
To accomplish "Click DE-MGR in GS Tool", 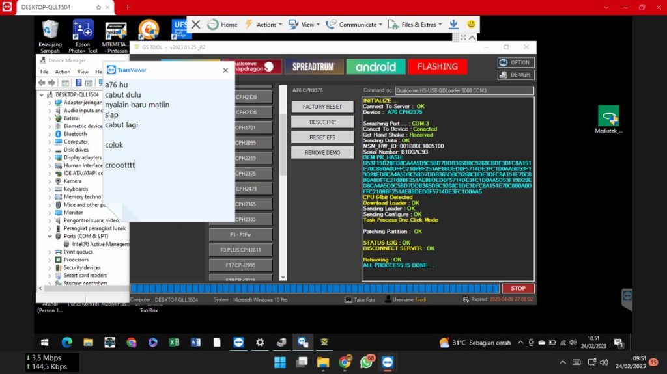I will [516, 75].
